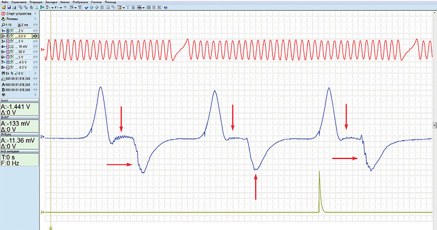Click the open file folder icon

coord(4,8)
